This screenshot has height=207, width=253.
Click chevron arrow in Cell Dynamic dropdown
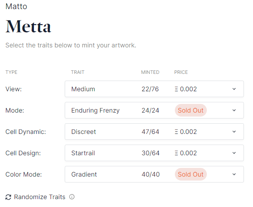click(x=234, y=132)
